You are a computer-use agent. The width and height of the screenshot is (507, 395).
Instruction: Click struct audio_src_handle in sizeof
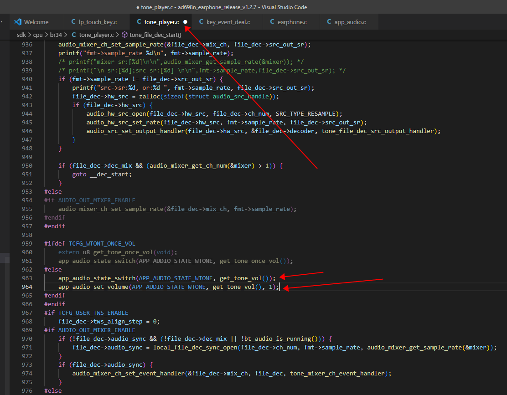point(228,96)
